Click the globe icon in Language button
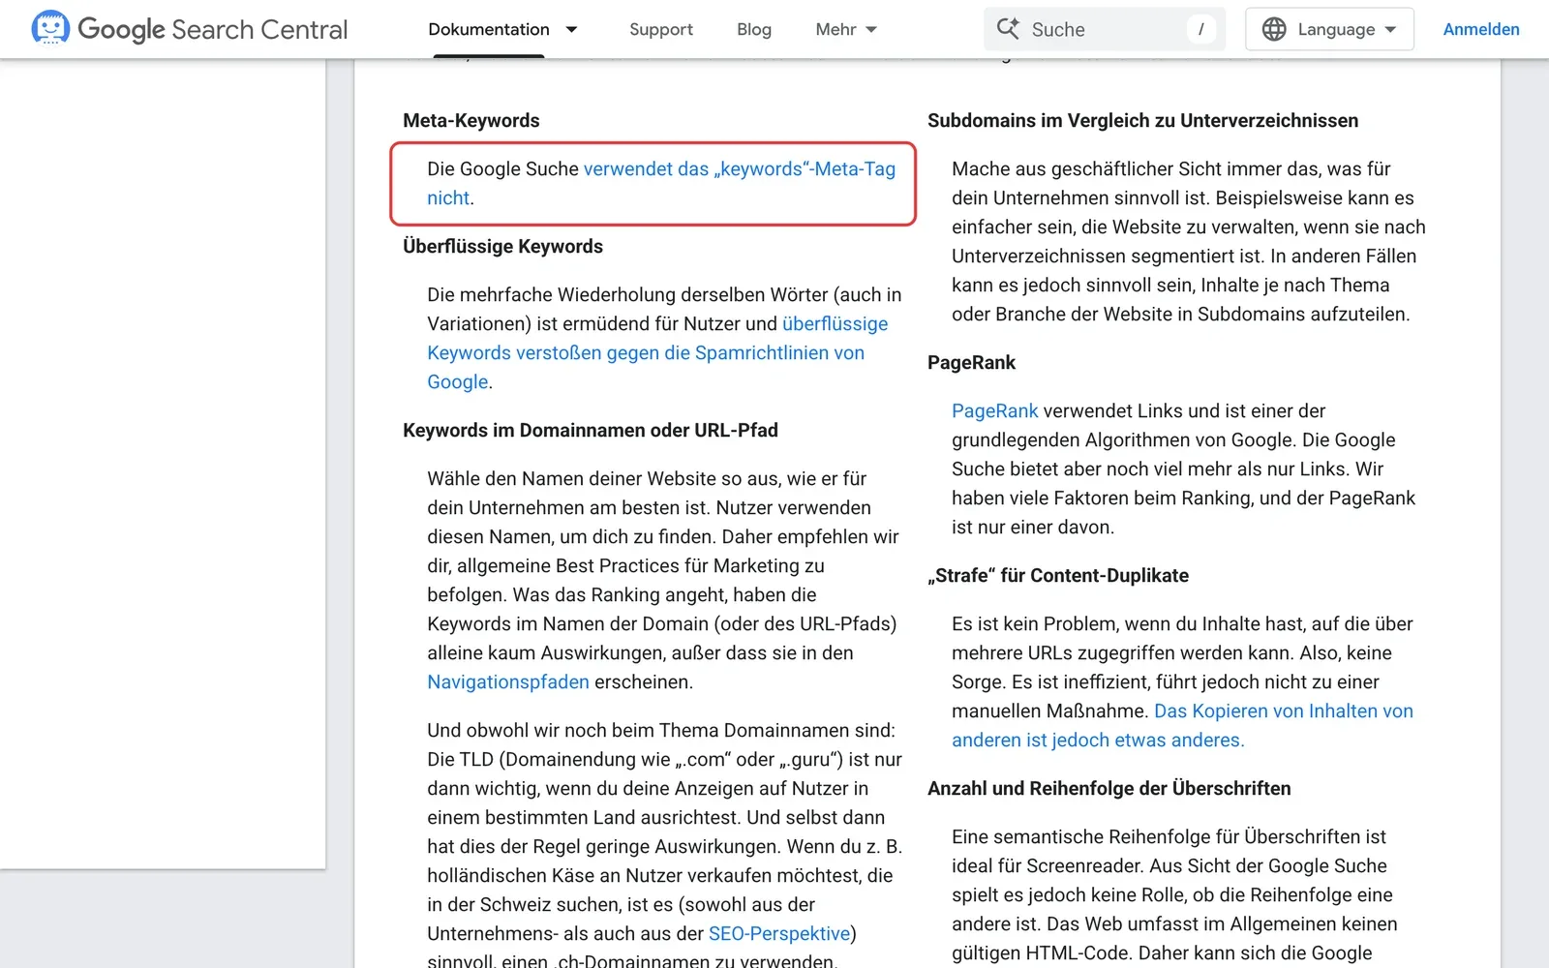Image resolution: width=1549 pixels, height=968 pixels. (1274, 29)
